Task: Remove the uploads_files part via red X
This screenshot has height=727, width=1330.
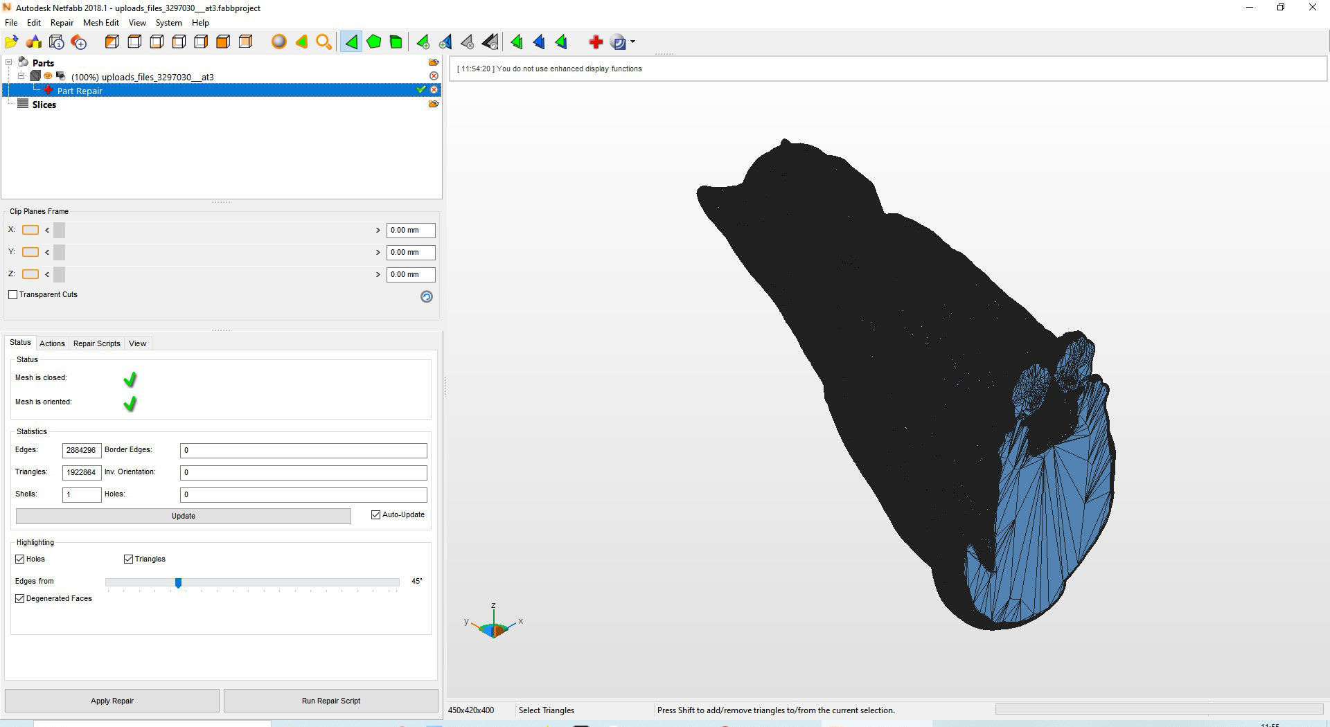Action: [434, 75]
